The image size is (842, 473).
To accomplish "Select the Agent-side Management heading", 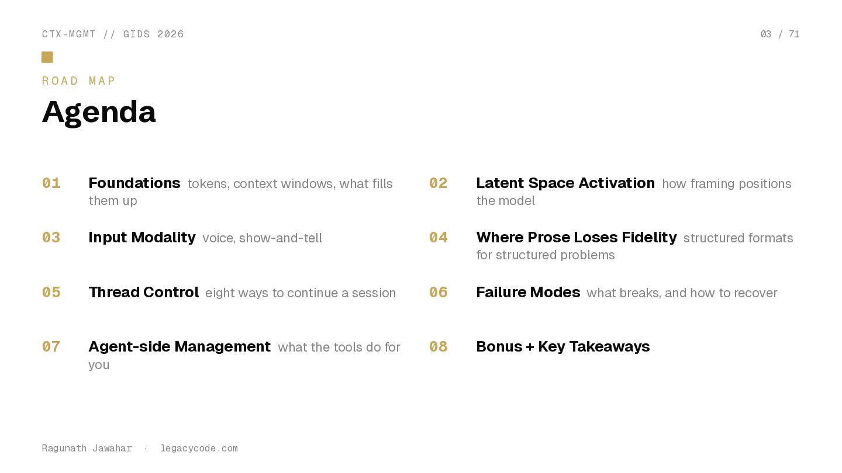I will point(180,346).
